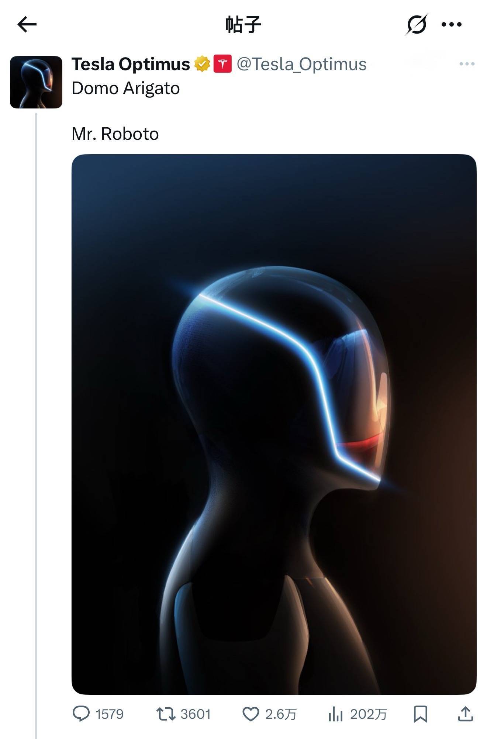Image resolution: width=487 pixels, height=739 pixels.
Task: Click the red Tesla affiliation badge
Action: pos(222,64)
